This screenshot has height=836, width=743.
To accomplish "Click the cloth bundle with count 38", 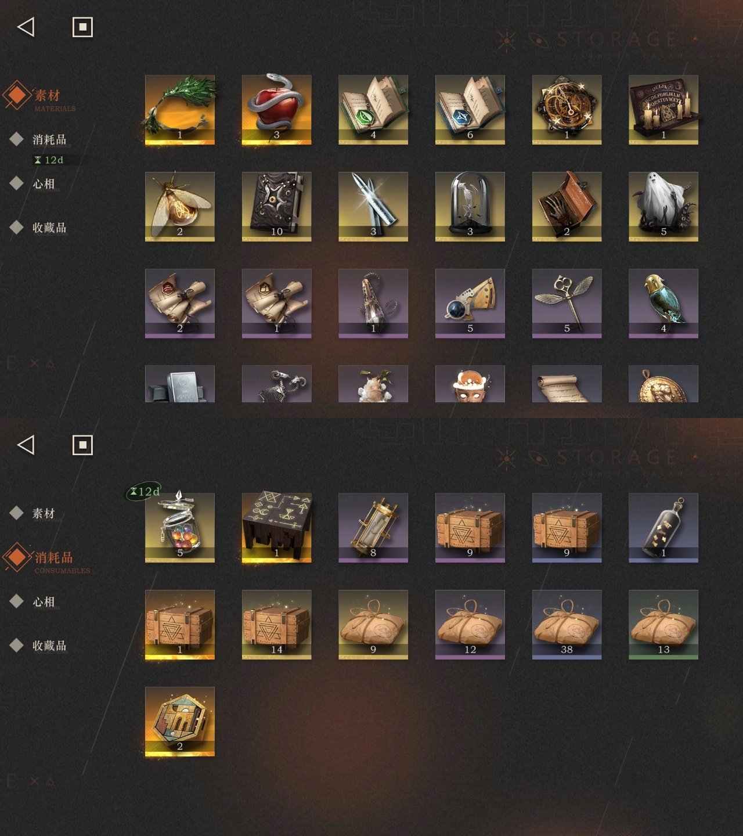I will 567,625.
